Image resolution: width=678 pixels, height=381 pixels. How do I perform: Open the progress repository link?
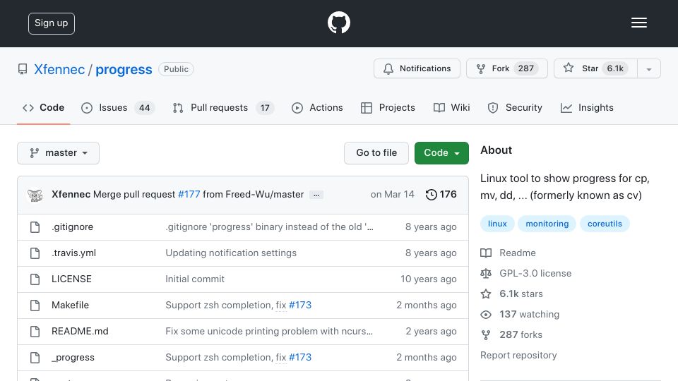(124, 69)
